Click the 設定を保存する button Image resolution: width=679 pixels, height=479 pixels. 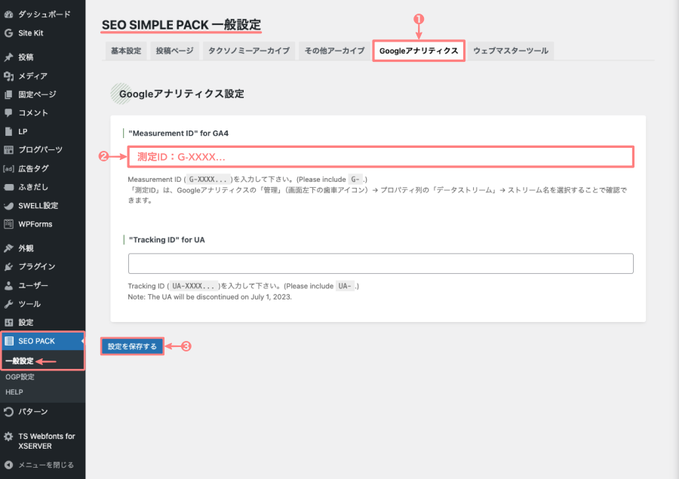coord(132,346)
